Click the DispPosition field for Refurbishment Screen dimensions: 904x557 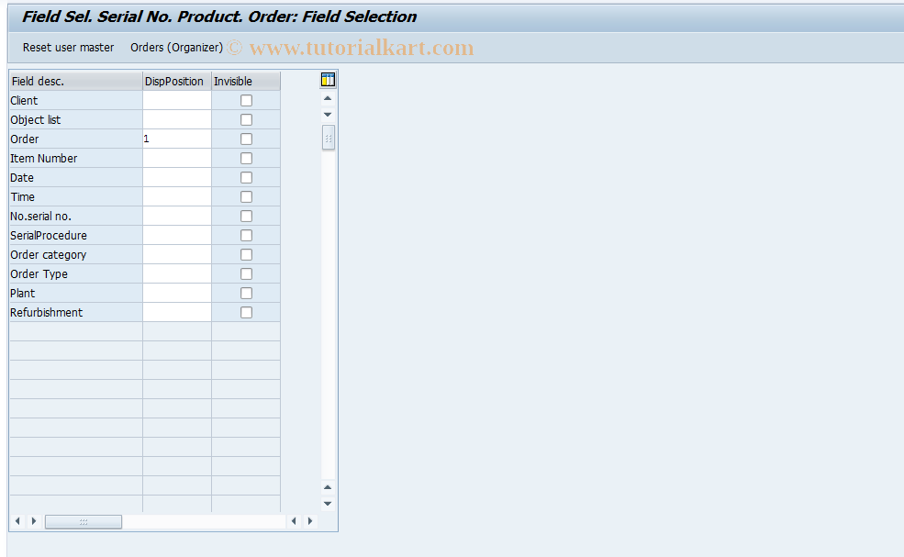(x=177, y=313)
